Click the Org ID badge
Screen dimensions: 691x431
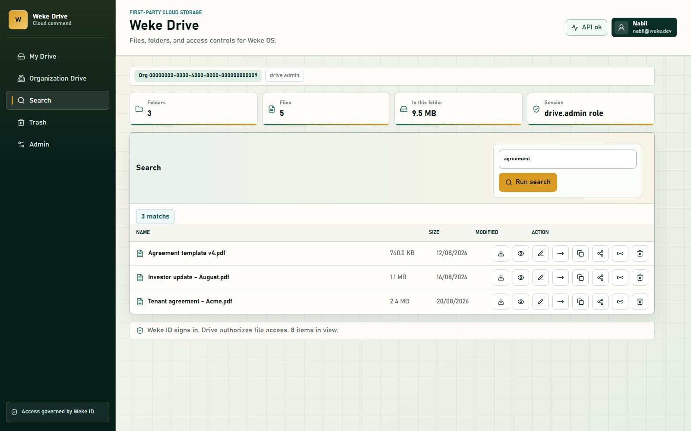click(198, 75)
